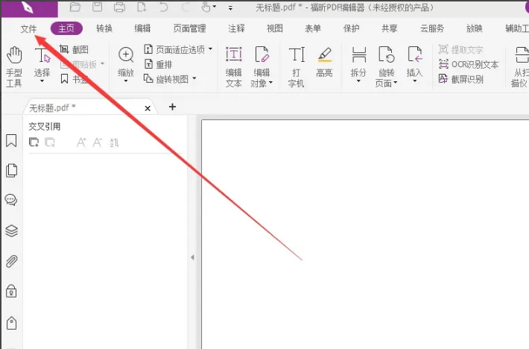Screen dimensions: 529x349
Task: Show the Pages thumbnail panel
Action: coord(11,171)
